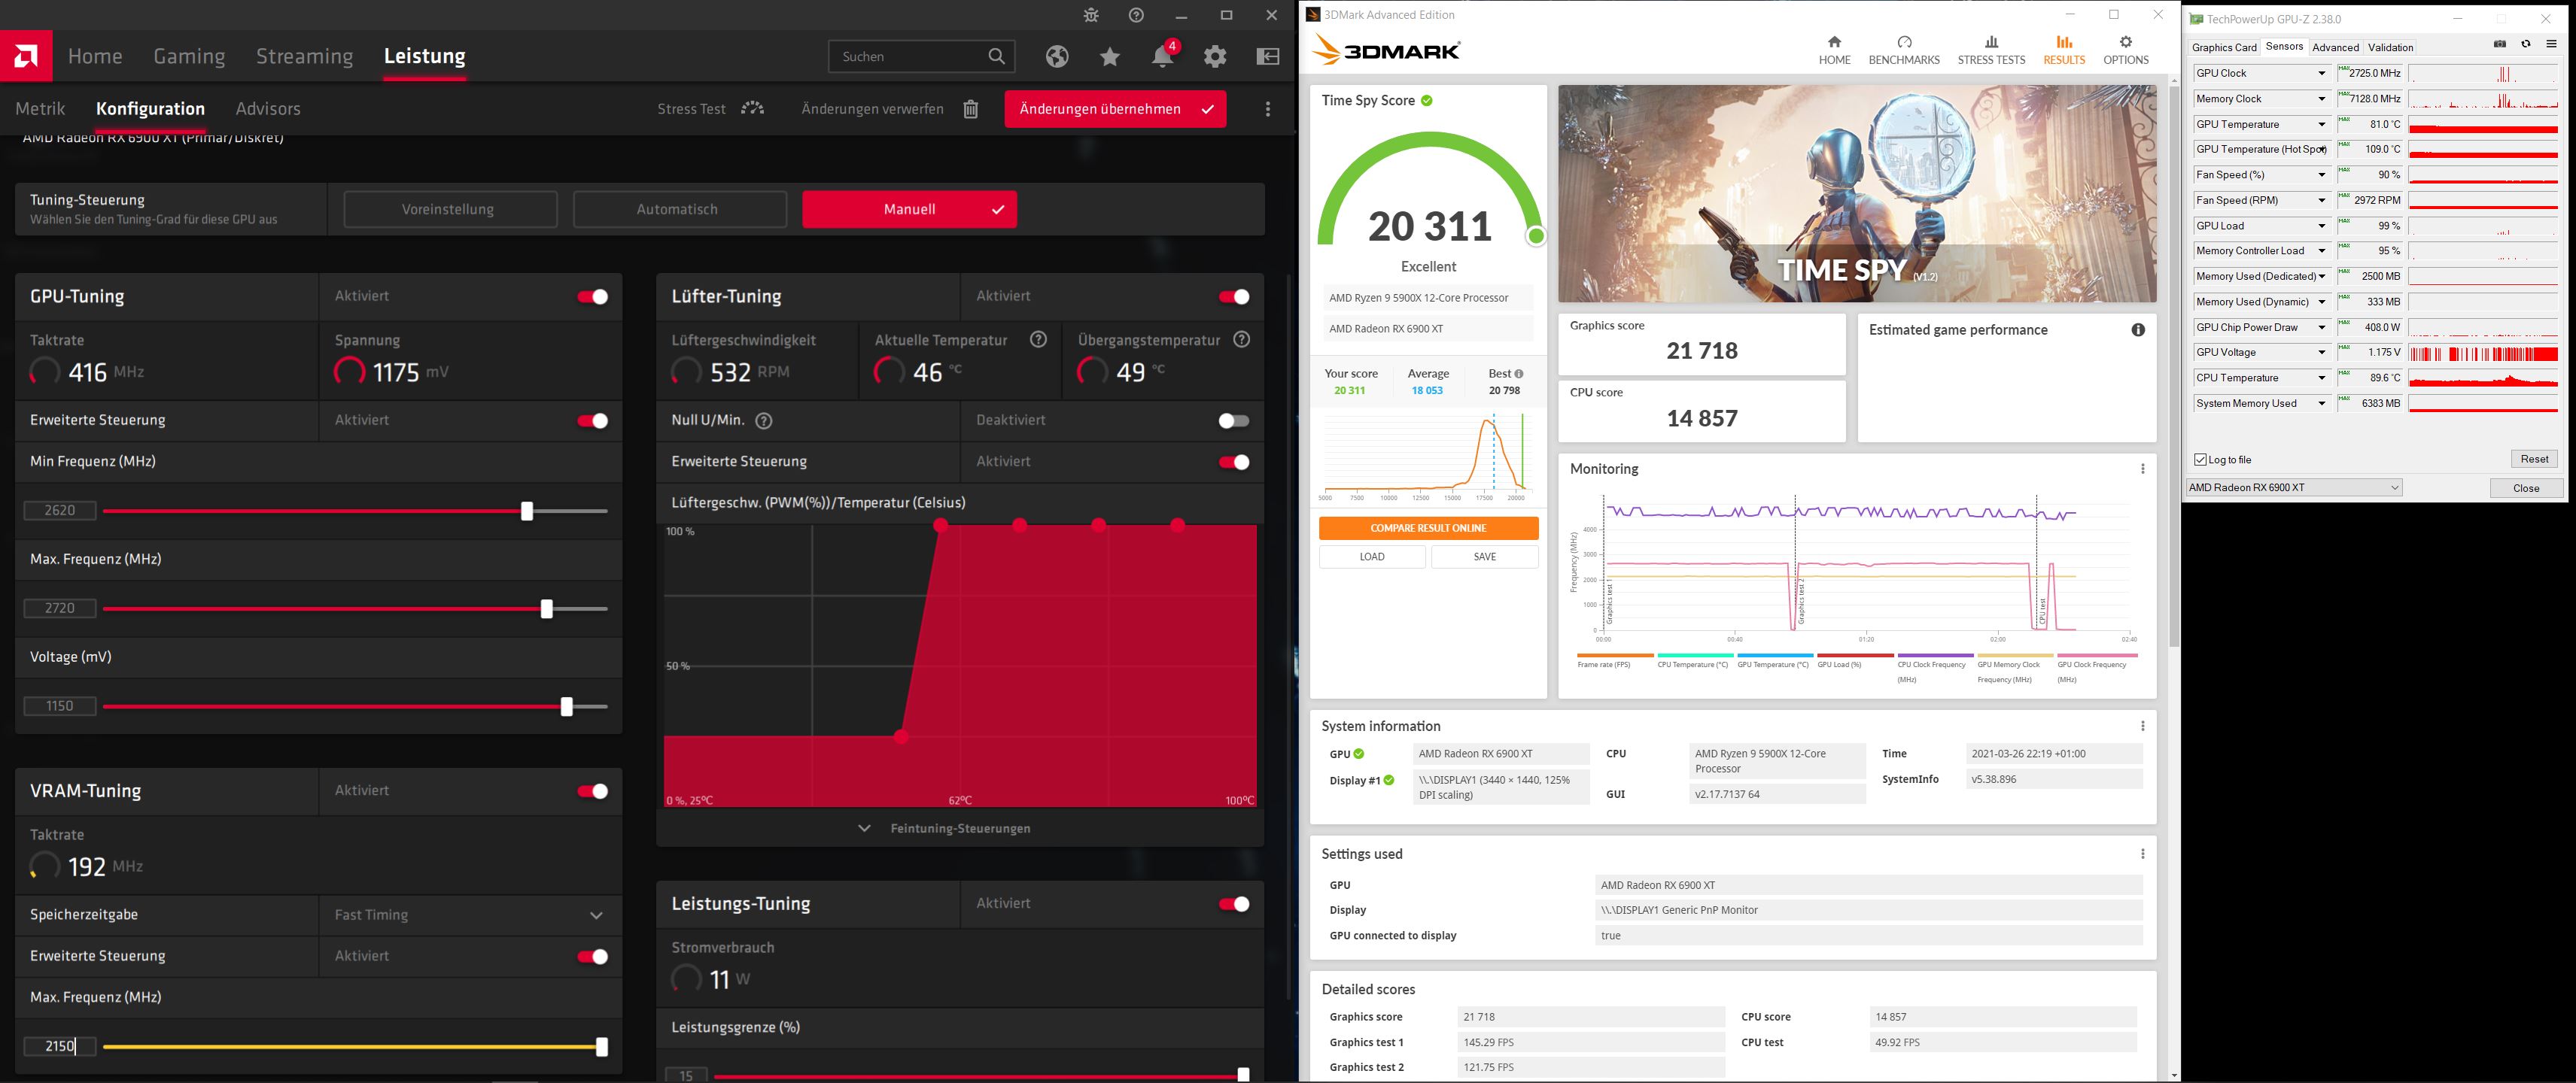Open 3DMark Benchmarks section

click(x=1903, y=50)
